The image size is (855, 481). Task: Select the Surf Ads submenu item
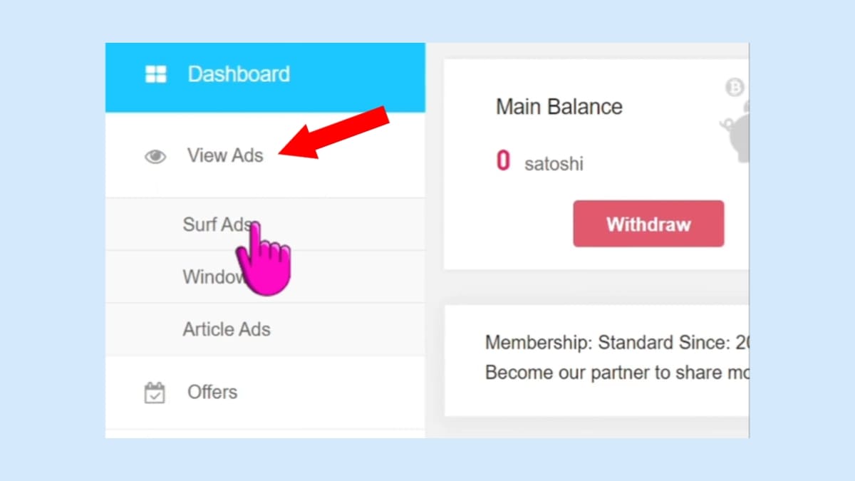(213, 224)
